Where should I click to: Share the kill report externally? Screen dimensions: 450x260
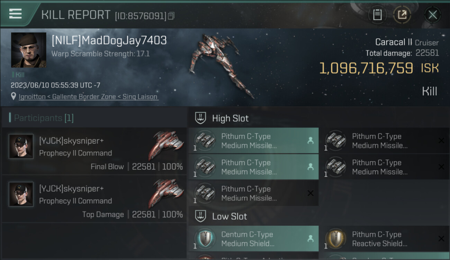402,15
